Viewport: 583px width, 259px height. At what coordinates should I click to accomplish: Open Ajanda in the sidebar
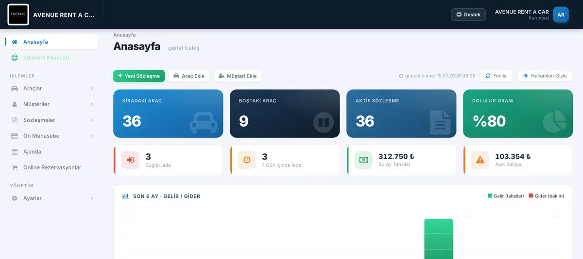[x=51, y=151]
